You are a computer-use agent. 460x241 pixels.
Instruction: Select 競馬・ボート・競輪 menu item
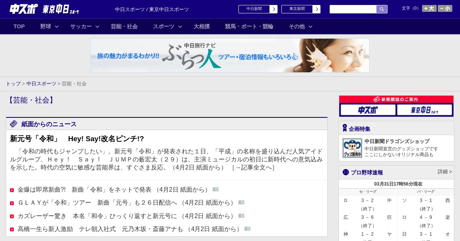249,26
